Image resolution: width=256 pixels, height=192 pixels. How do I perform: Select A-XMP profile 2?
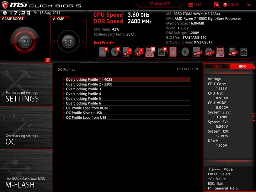(x=54, y=42)
